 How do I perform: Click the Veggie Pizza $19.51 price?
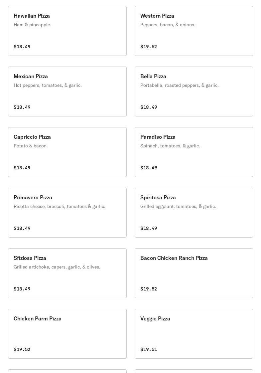(x=149, y=349)
